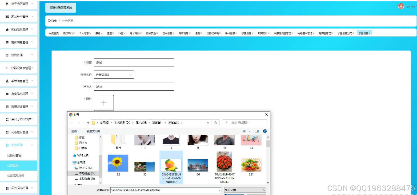Expand the 药品信息管理 sidebar menu
417x195 pixels.
point(32,29)
